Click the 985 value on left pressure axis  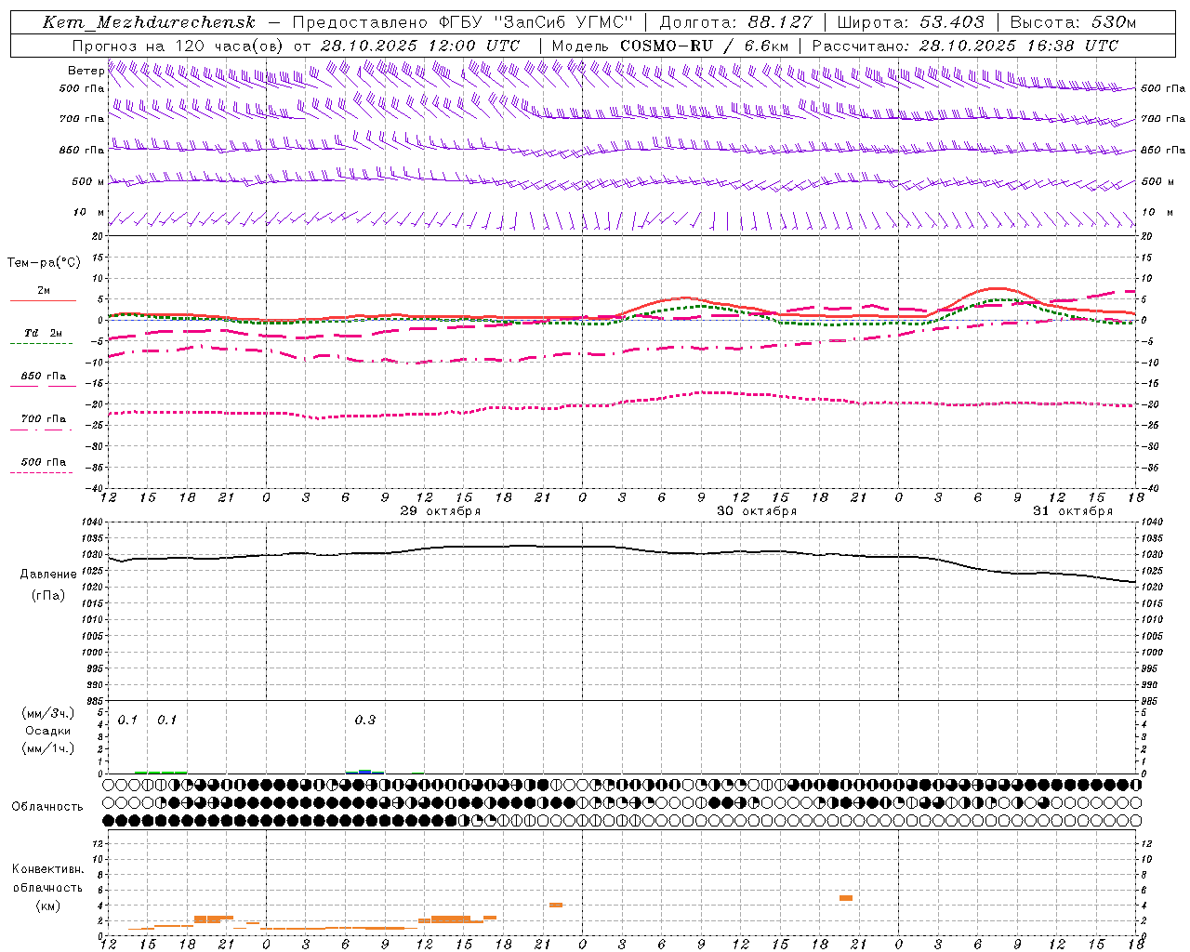point(96,701)
